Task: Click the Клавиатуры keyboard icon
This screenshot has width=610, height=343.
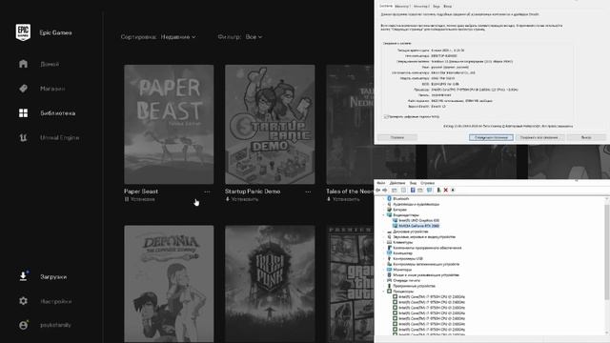Action: [x=389, y=242]
